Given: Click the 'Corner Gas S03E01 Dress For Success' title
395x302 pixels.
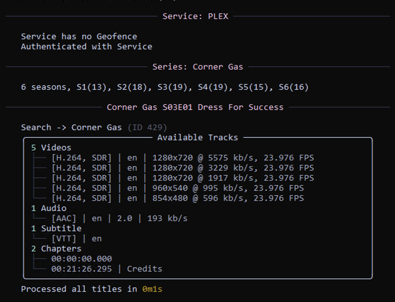Looking at the screenshot, I should 195,107.
